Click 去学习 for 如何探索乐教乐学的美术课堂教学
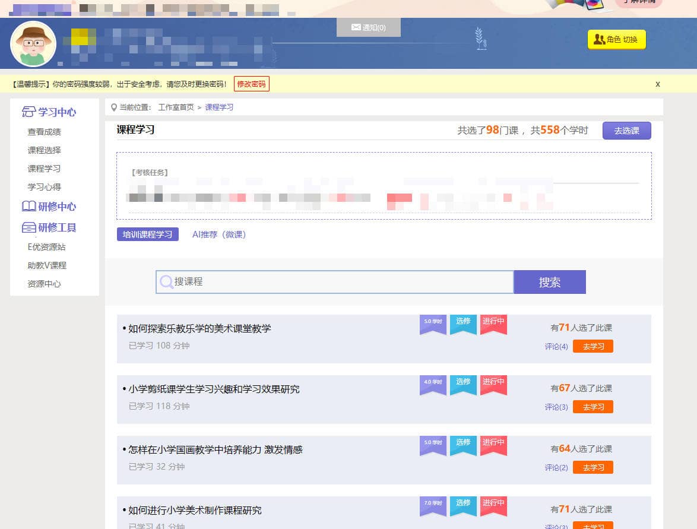697x529 pixels. tap(593, 347)
